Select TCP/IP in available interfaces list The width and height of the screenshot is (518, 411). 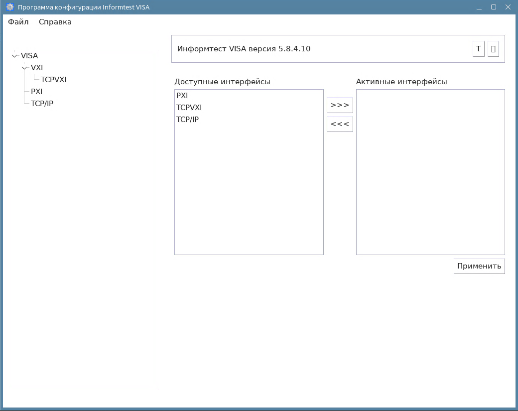249,119
